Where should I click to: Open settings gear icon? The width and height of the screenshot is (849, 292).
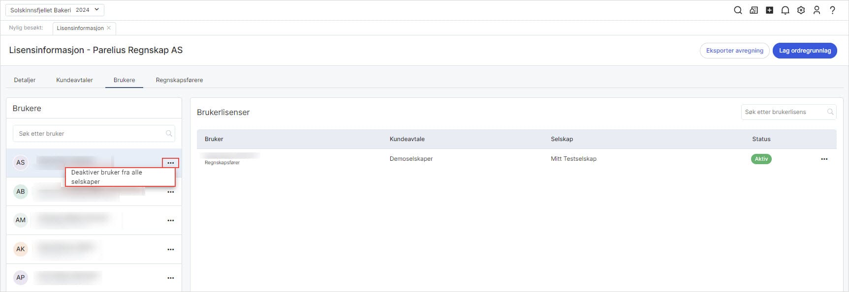(x=801, y=10)
